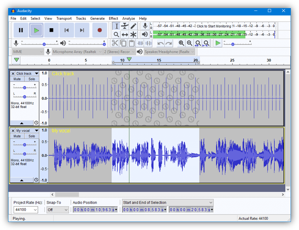299x230 pixels.
Task: Zoom in with the plus magnifier
Action: pyautogui.click(x=181, y=43)
